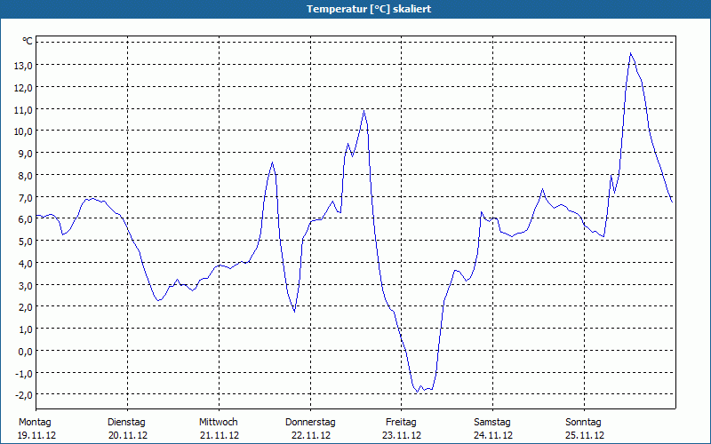Viewport: 711px width, 444px height.
Task: Click the 11,0 y-axis label
Action: (23, 109)
